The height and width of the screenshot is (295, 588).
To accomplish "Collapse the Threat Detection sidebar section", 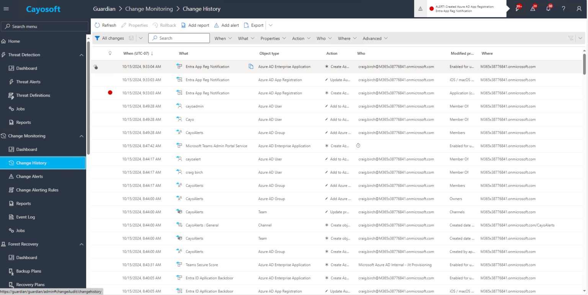I will point(82,55).
